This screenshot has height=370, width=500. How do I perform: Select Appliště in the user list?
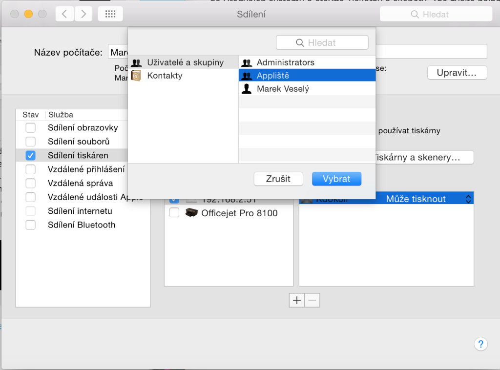point(307,76)
